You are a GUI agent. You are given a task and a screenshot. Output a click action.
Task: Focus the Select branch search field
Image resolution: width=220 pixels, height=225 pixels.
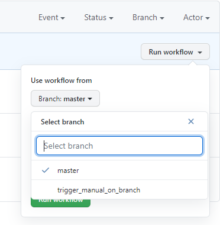point(119,146)
